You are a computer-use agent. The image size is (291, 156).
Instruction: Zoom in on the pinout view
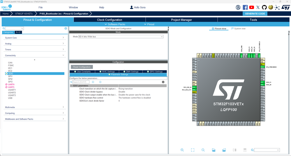click(182, 150)
